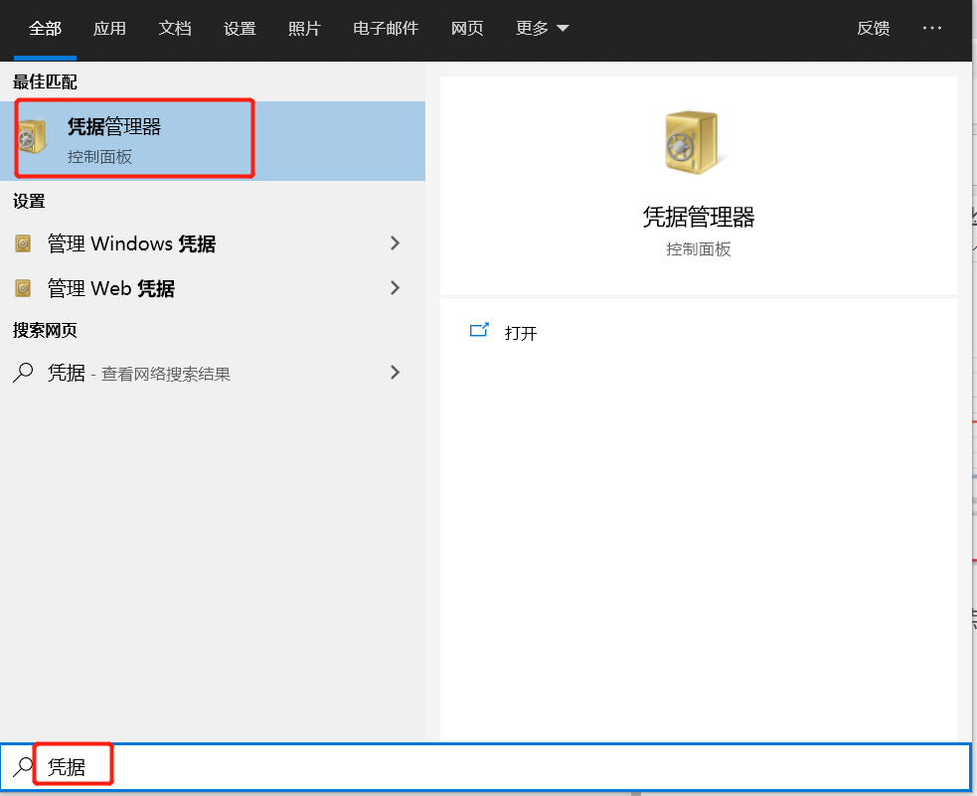Click the 管理 Windows 凭据 safe icon
Viewport: 977px width, 796px height.
tap(23, 243)
